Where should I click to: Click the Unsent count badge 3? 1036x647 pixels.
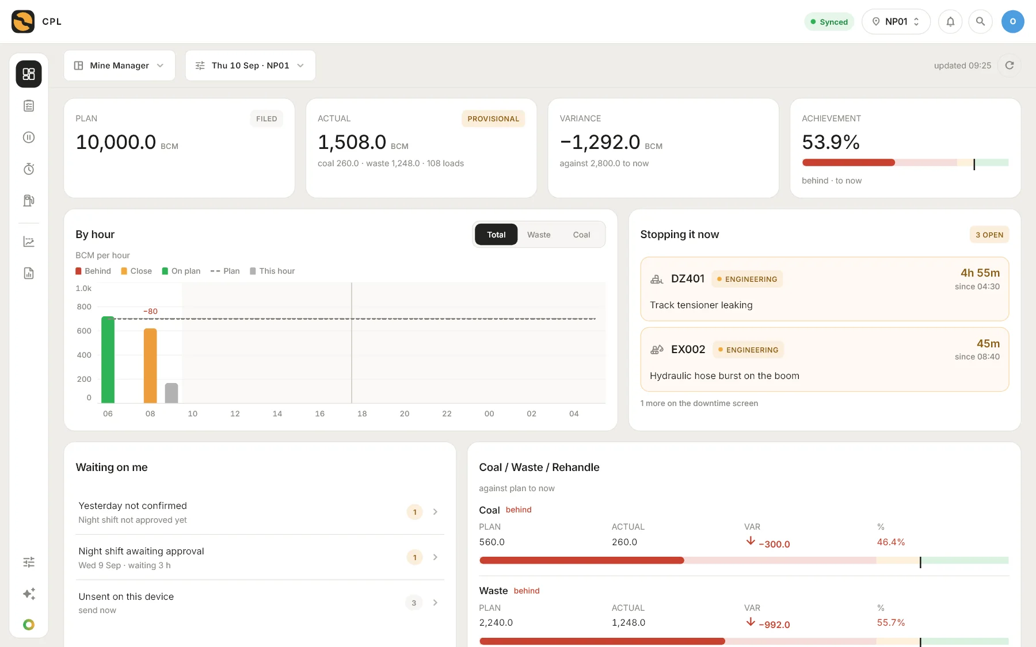pyautogui.click(x=414, y=603)
